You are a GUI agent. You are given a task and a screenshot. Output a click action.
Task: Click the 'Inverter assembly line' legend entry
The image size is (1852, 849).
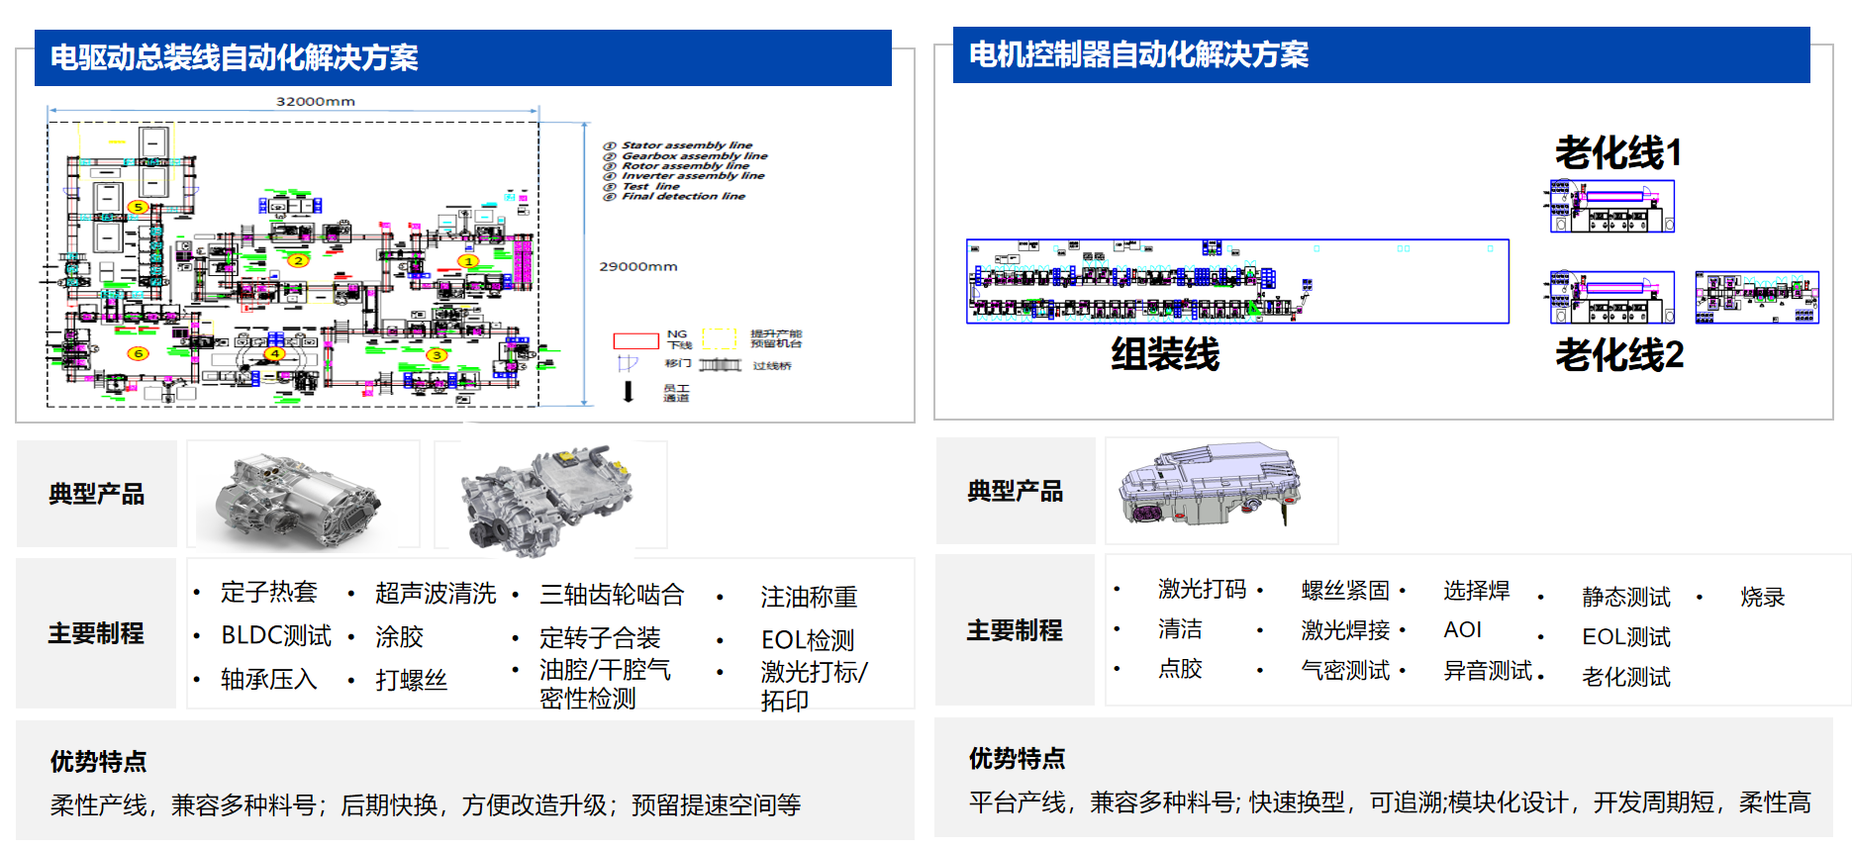tap(684, 175)
